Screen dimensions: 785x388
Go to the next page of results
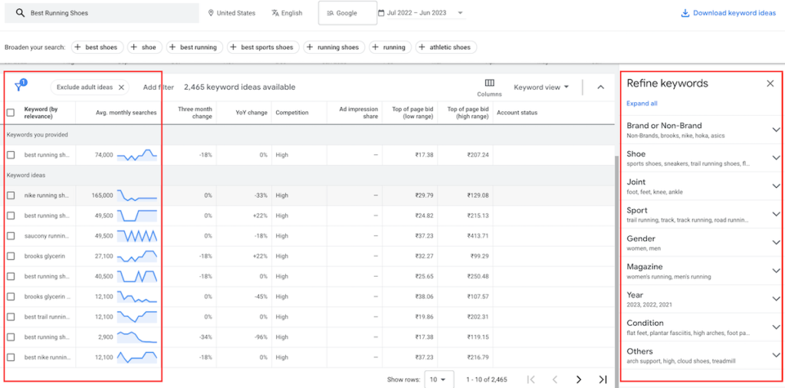click(579, 380)
